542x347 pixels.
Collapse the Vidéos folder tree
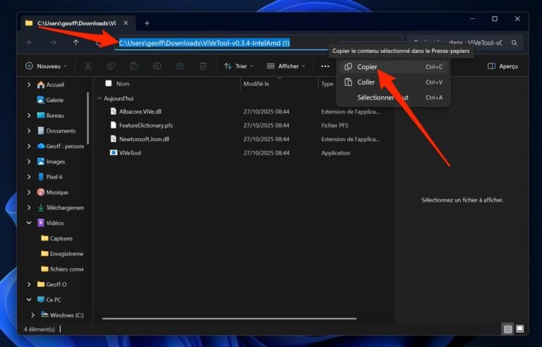(x=29, y=223)
